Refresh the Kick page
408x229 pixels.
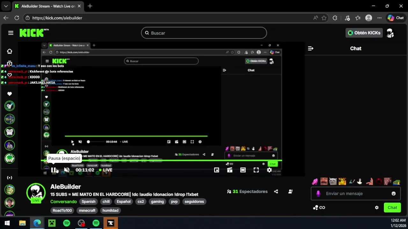(17, 18)
